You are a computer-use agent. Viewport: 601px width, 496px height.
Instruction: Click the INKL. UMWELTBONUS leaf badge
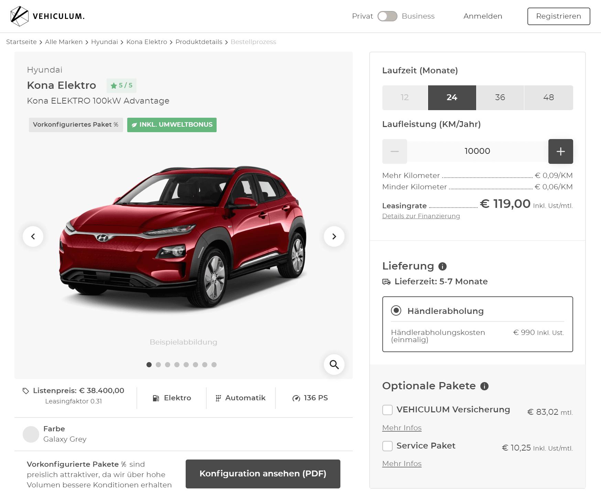click(172, 125)
